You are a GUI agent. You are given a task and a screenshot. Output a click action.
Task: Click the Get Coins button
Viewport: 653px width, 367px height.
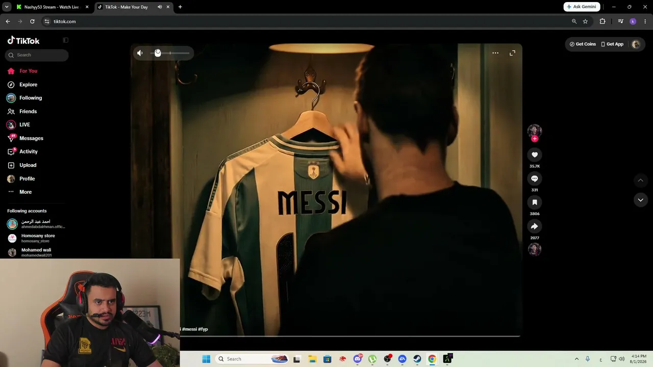point(583,44)
